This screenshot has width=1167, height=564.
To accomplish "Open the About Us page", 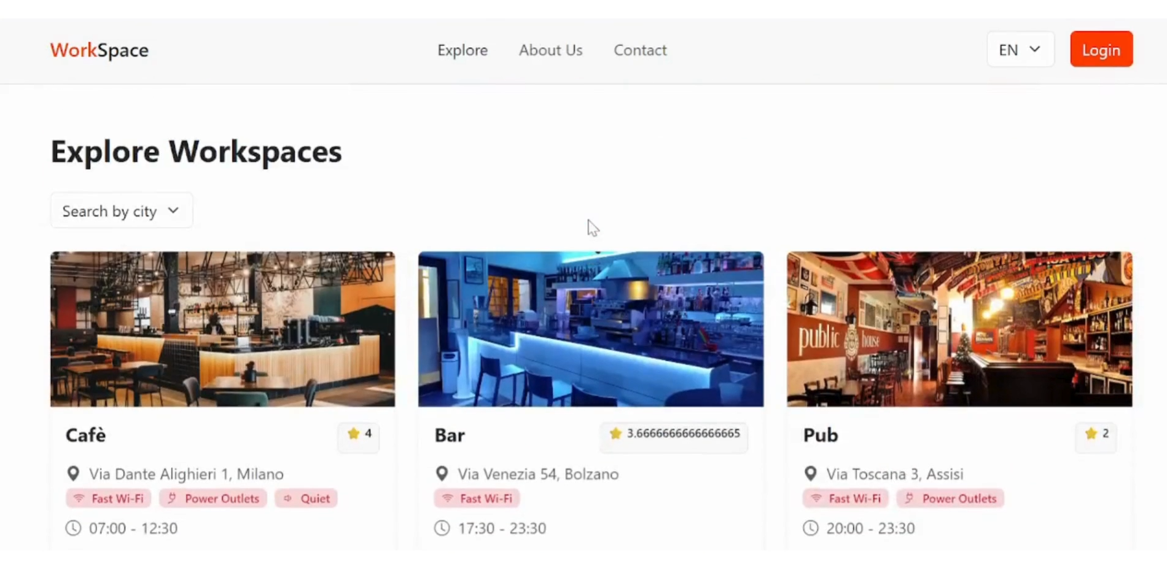I will coord(550,50).
